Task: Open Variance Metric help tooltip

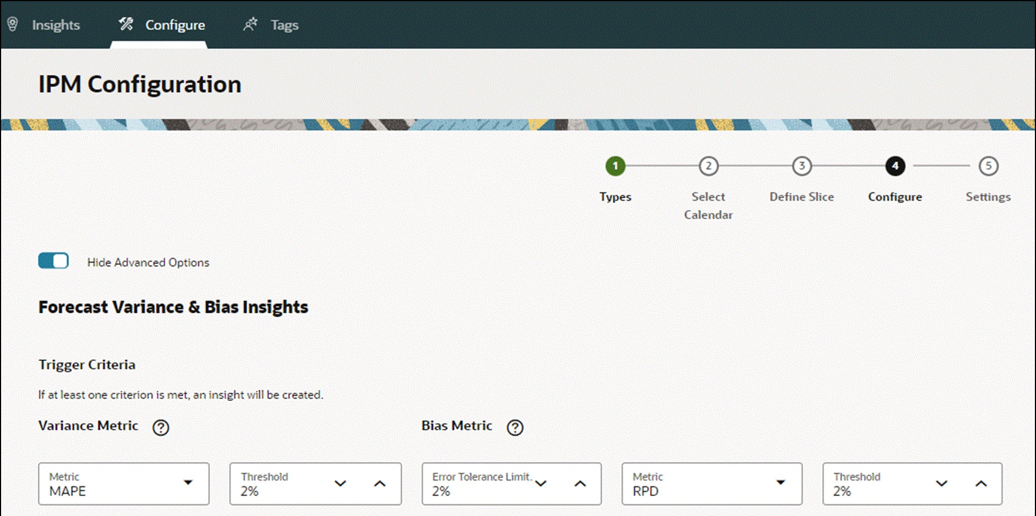Action: [x=161, y=428]
